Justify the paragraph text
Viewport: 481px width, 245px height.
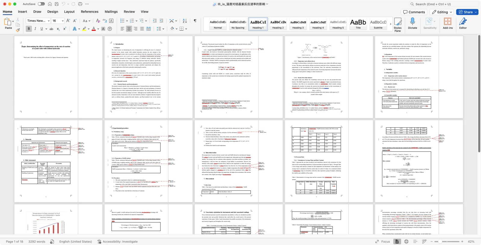coord(142,29)
